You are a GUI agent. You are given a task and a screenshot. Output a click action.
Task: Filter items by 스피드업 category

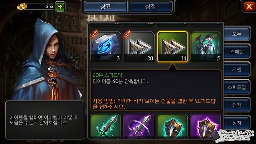(237, 87)
